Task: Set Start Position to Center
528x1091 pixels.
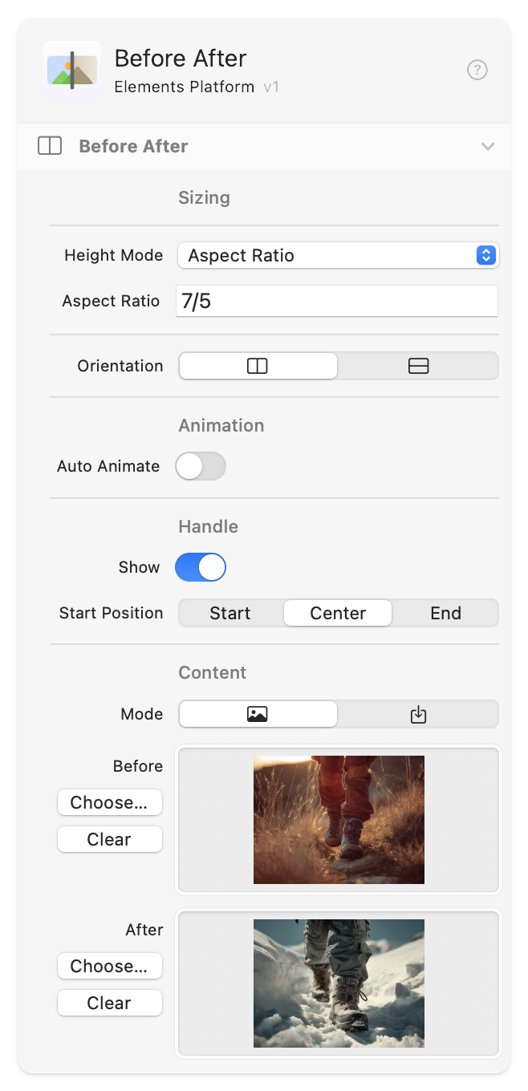Action: [x=338, y=613]
